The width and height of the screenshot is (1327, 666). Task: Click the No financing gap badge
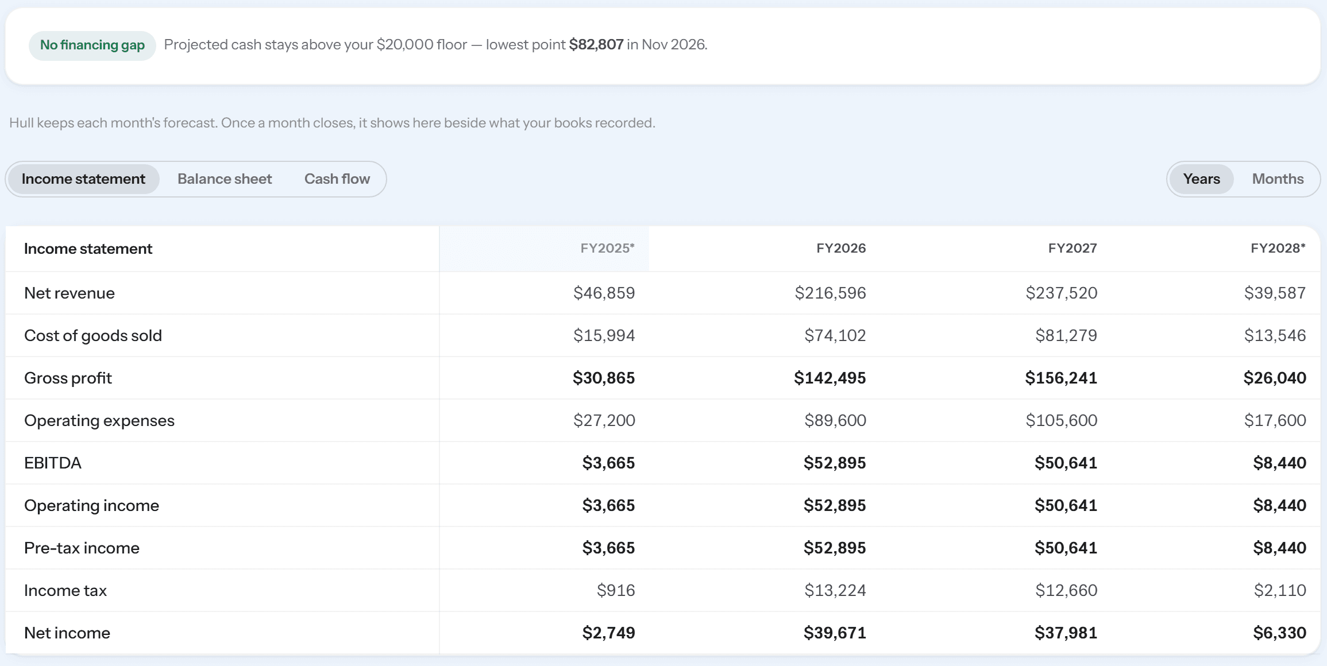[92, 45]
